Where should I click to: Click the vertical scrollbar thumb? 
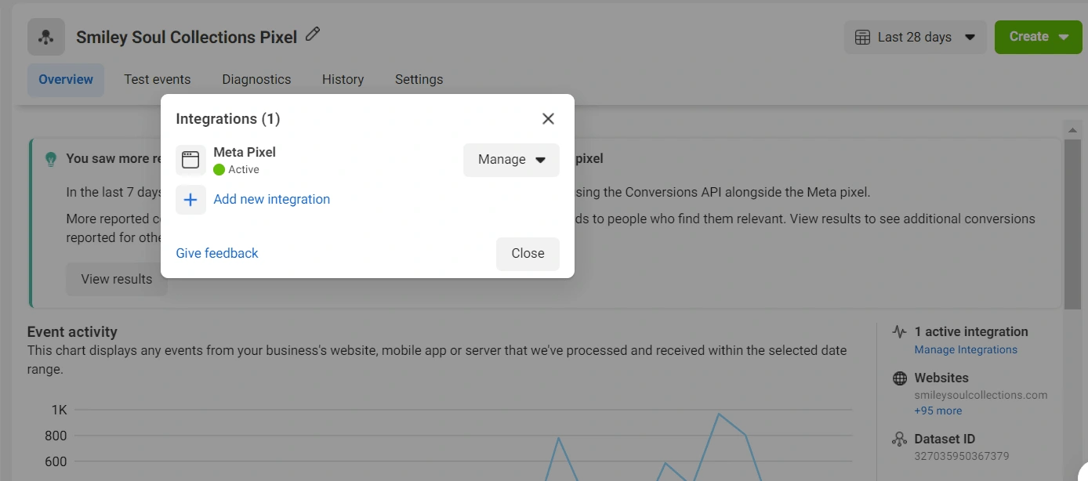(1073, 223)
